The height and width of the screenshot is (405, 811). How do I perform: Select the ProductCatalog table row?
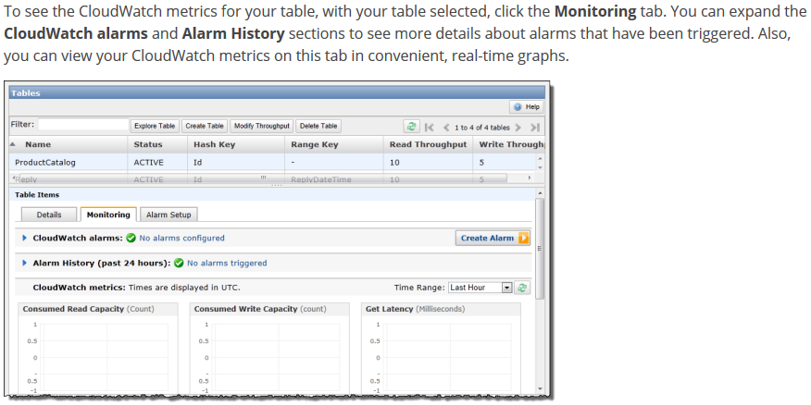click(x=272, y=162)
